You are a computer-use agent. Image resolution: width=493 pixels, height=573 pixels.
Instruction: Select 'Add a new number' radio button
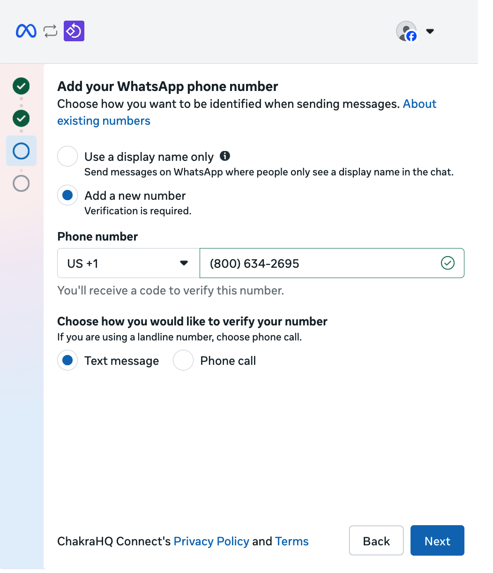point(67,196)
